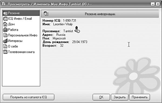Open the ICQ Инфо / Email section
The image size is (162, 103).
point(21,19)
